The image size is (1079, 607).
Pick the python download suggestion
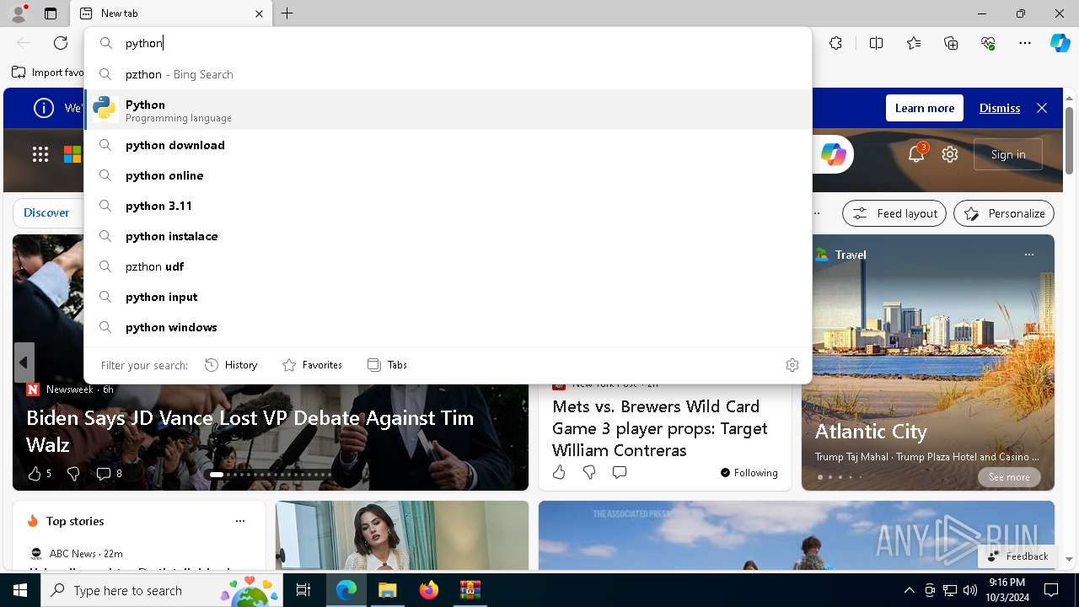[x=448, y=145]
